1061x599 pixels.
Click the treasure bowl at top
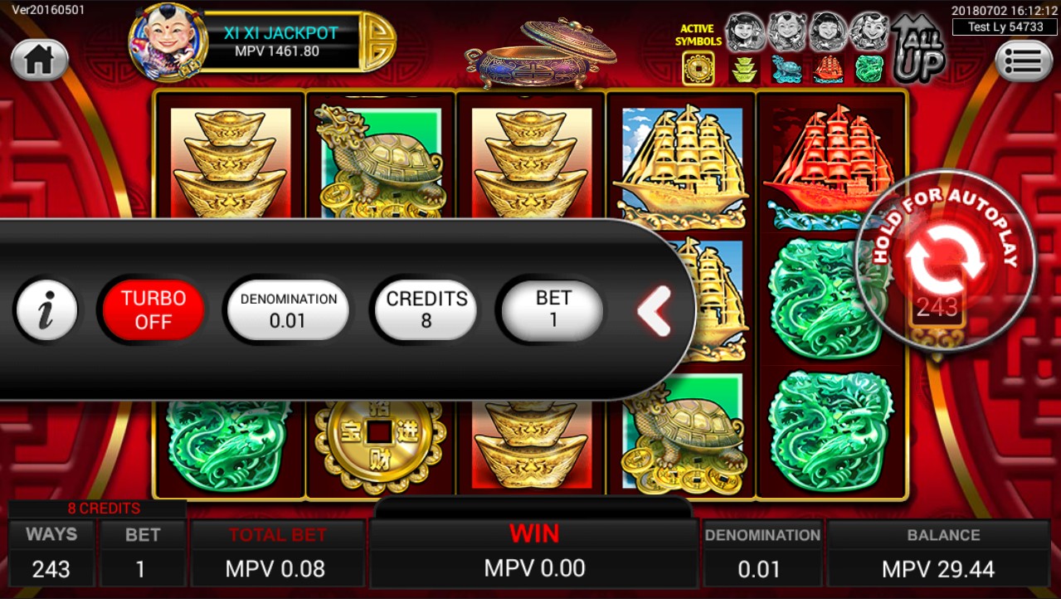(x=542, y=56)
